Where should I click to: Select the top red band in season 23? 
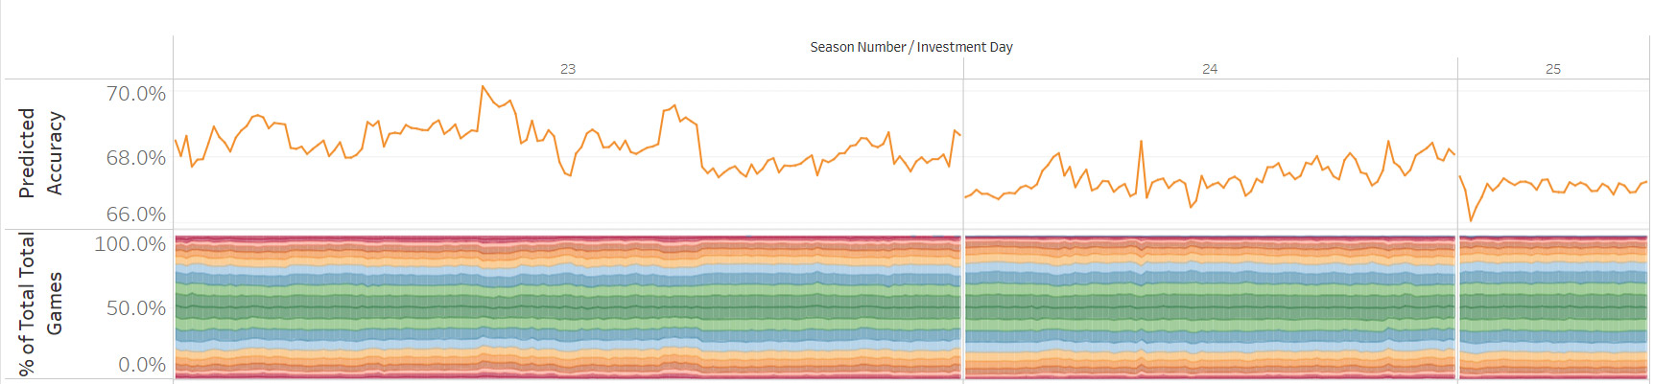click(566, 240)
